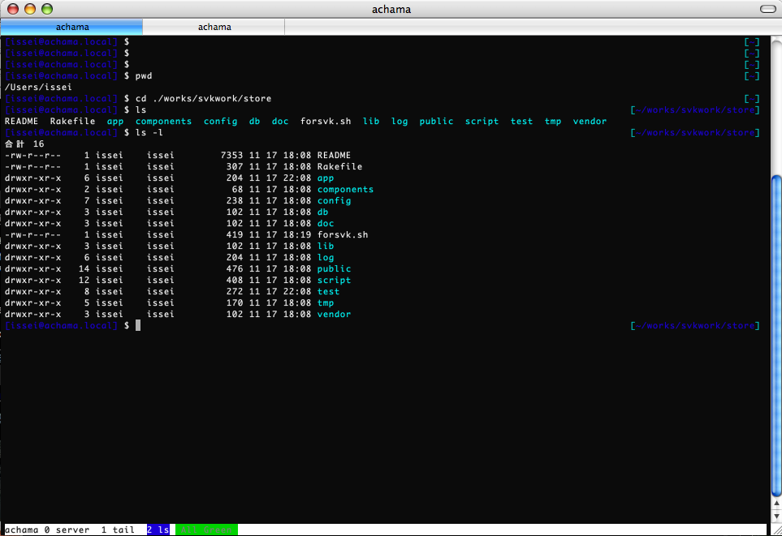Click the components directory in ls -l listing
782x536 pixels.
[x=345, y=189]
